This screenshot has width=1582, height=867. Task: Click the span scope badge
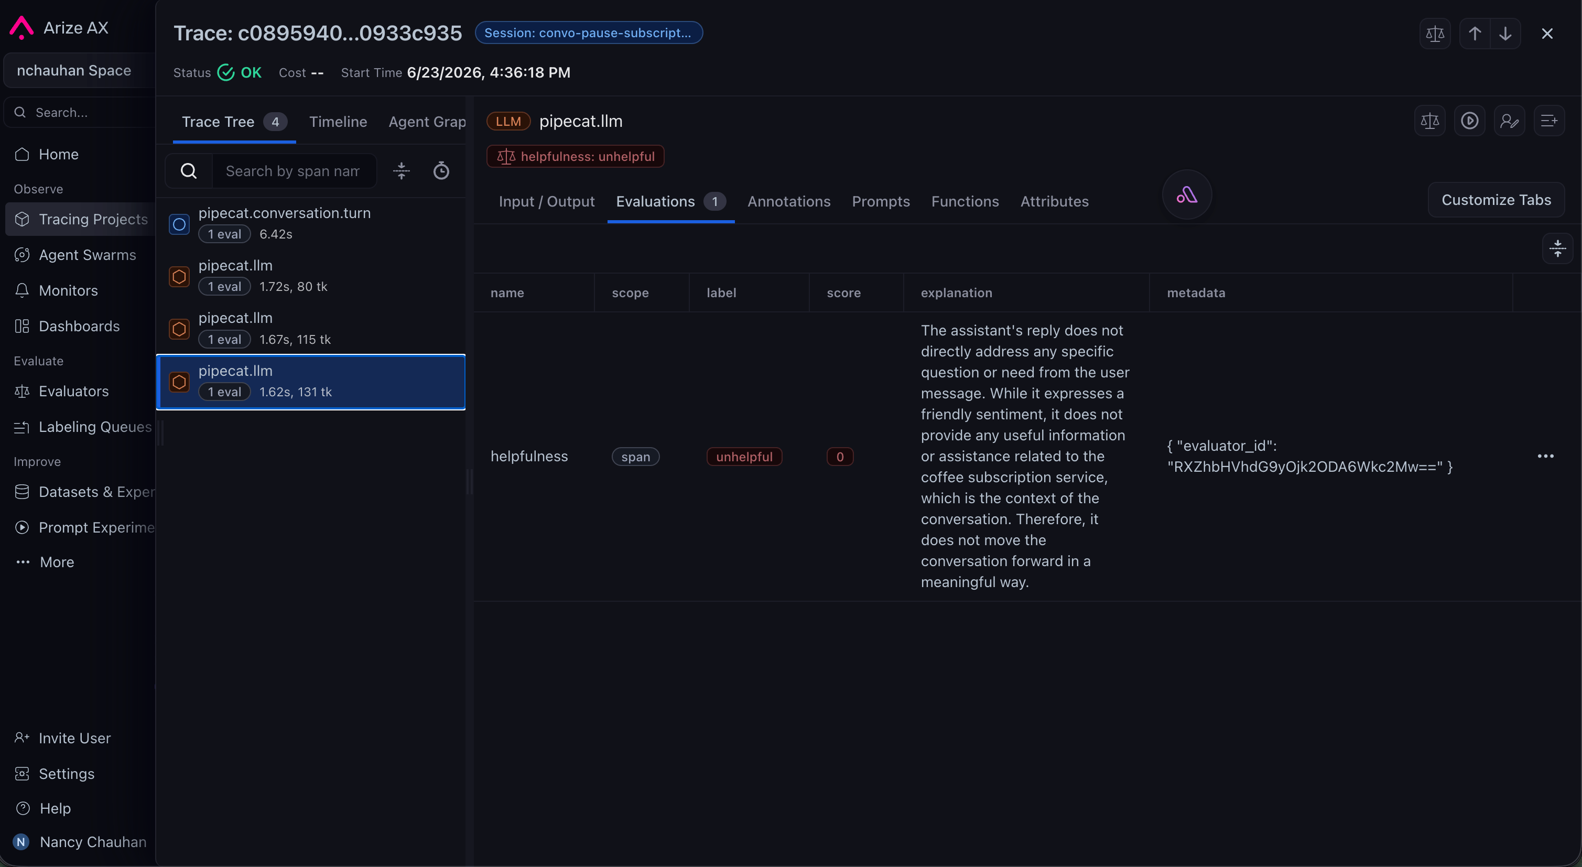click(x=635, y=456)
